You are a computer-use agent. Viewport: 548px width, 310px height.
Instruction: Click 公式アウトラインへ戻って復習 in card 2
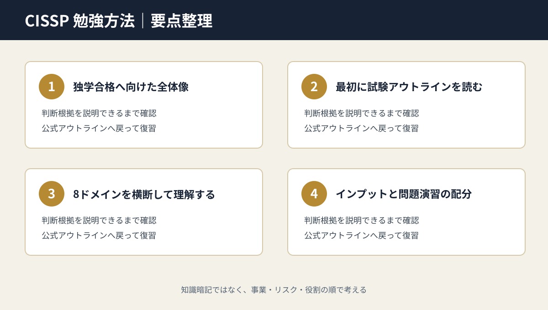361,128
